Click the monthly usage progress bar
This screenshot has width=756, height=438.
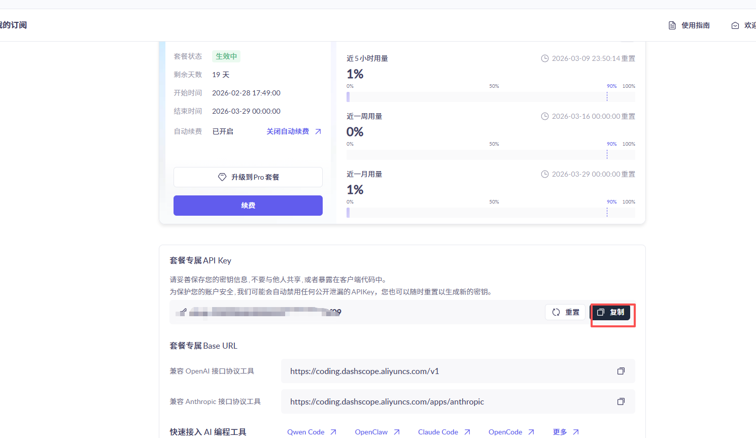pyautogui.click(x=490, y=213)
